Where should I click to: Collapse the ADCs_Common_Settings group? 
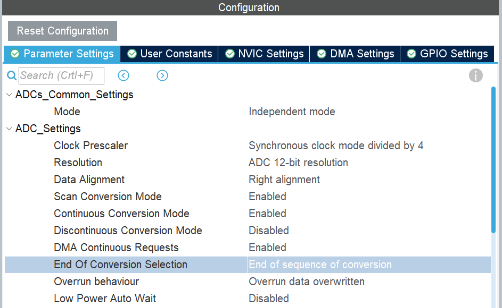click(9, 95)
